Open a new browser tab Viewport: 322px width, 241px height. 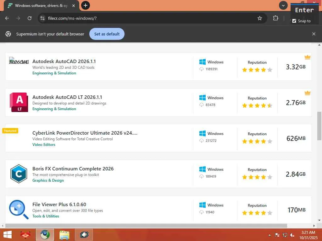pos(86,5)
